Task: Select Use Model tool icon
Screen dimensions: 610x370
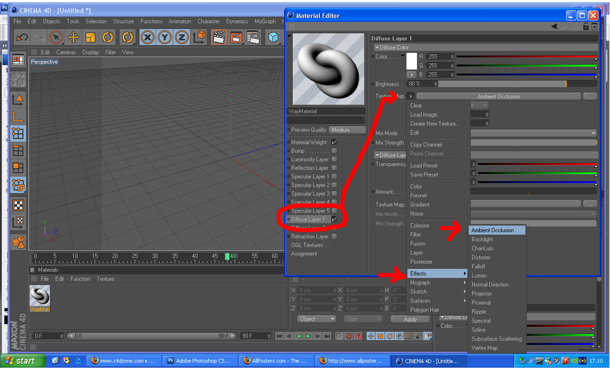Action: (x=18, y=100)
